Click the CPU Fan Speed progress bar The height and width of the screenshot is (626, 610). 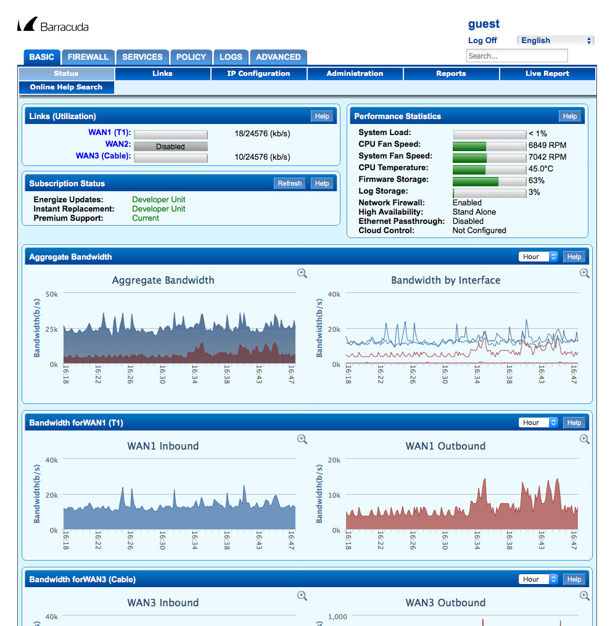[x=490, y=146]
